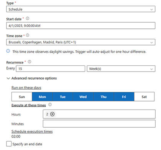Click the Start date info icon
This screenshot has height=150, width=161.
[x=28, y=18]
